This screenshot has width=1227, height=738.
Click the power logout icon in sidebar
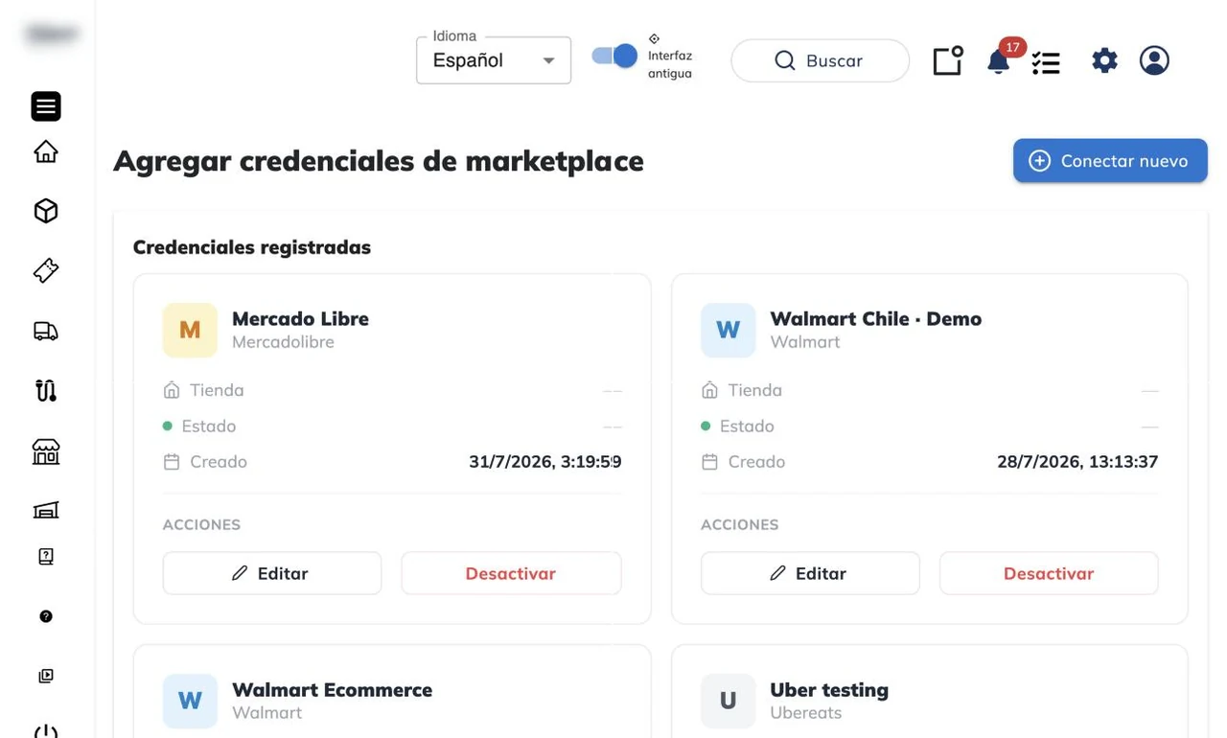click(x=46, y=731)
